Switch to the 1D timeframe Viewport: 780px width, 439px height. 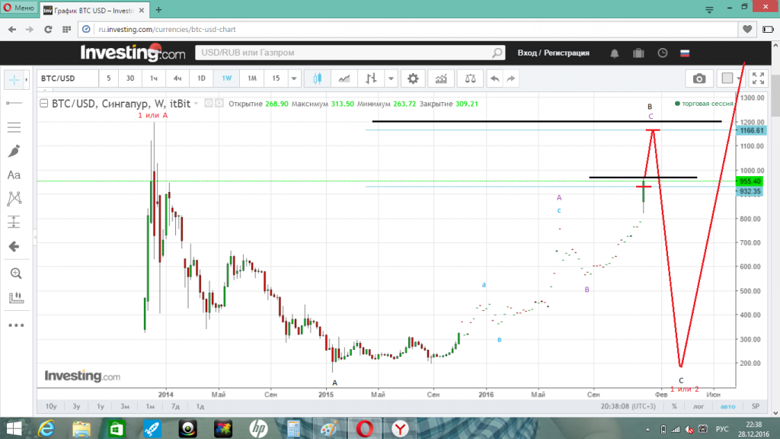201,78
